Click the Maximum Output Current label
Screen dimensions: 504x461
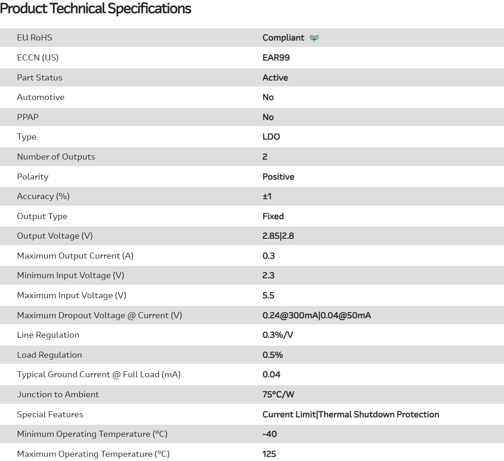point(75,256)
